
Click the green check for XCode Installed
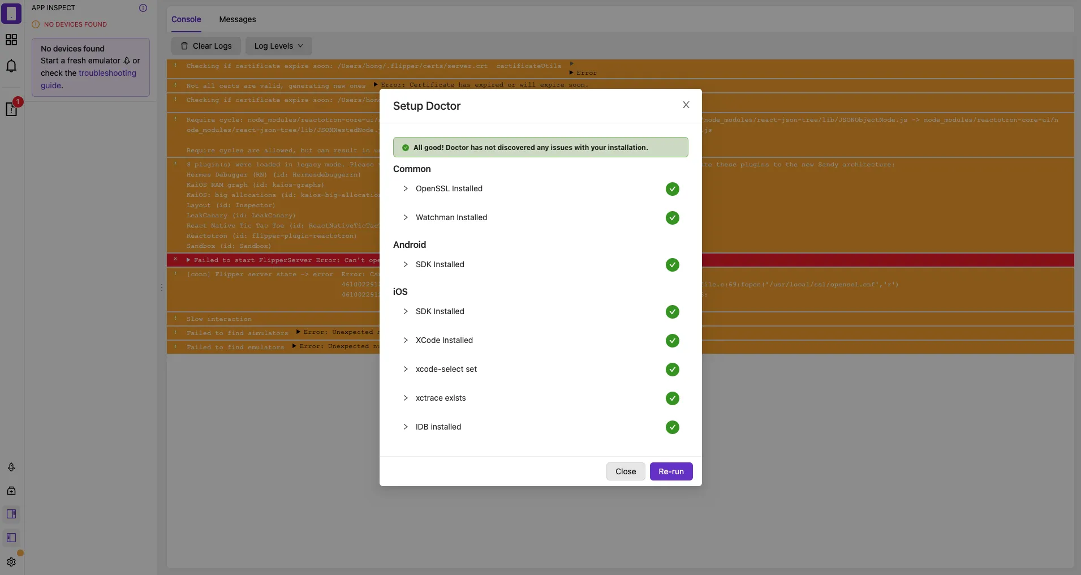673,341
